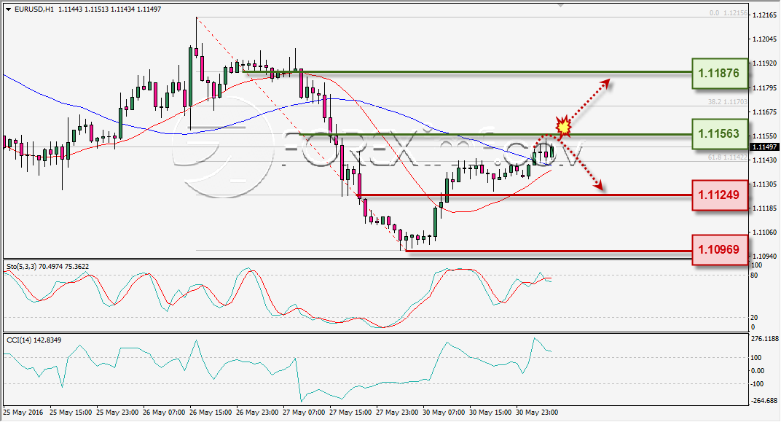This screenshot has width=781, height=422.
Task: Click time axis label 30 May 15:00
Action: point(490,413)
